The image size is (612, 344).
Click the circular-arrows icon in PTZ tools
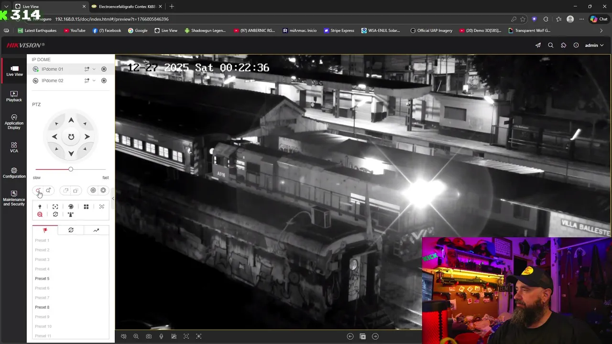55,215
